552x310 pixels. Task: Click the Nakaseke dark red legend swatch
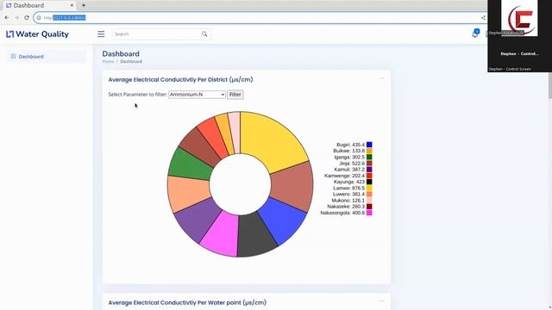(369, 207)
